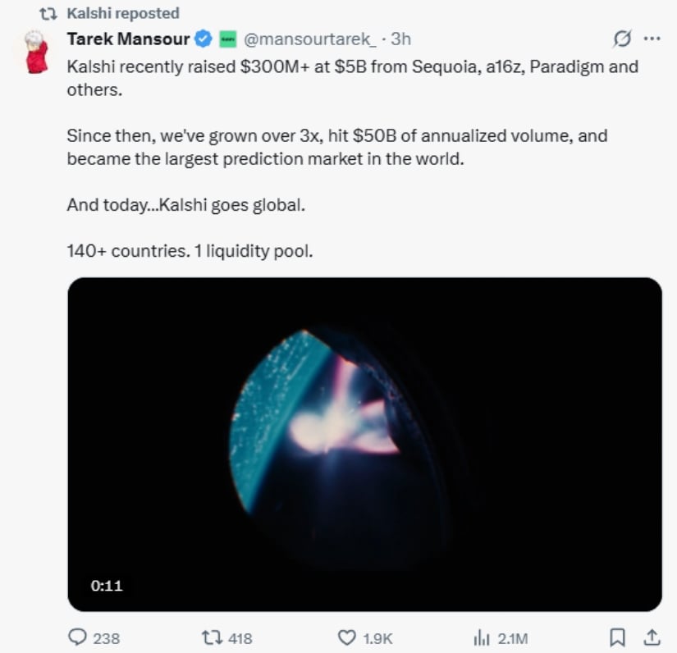Bookmark this post
Screen dimensions: 677x653
619,637
